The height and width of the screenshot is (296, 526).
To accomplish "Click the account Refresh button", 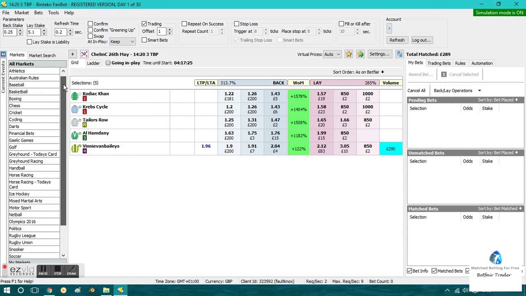I will pyautogui.click(x=397, y=40).
